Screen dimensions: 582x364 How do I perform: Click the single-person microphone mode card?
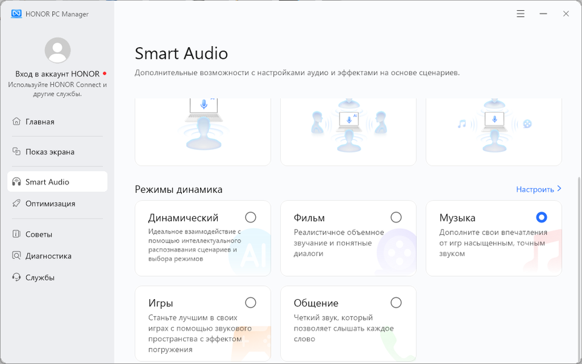202,132
